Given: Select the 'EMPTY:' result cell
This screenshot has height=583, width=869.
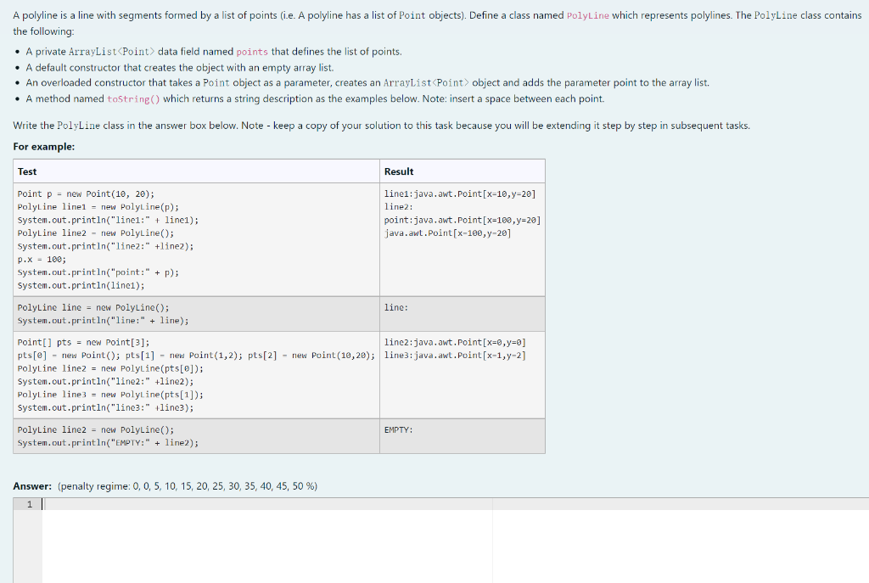Looking at the screenshot, I should coord(398,430).
